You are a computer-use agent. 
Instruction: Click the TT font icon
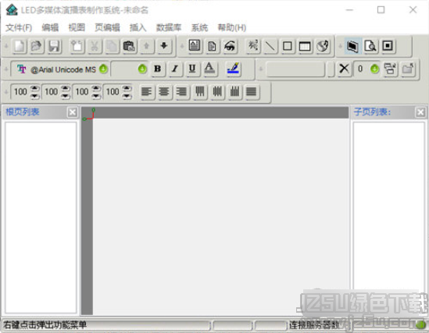click(x=21, y=69)
